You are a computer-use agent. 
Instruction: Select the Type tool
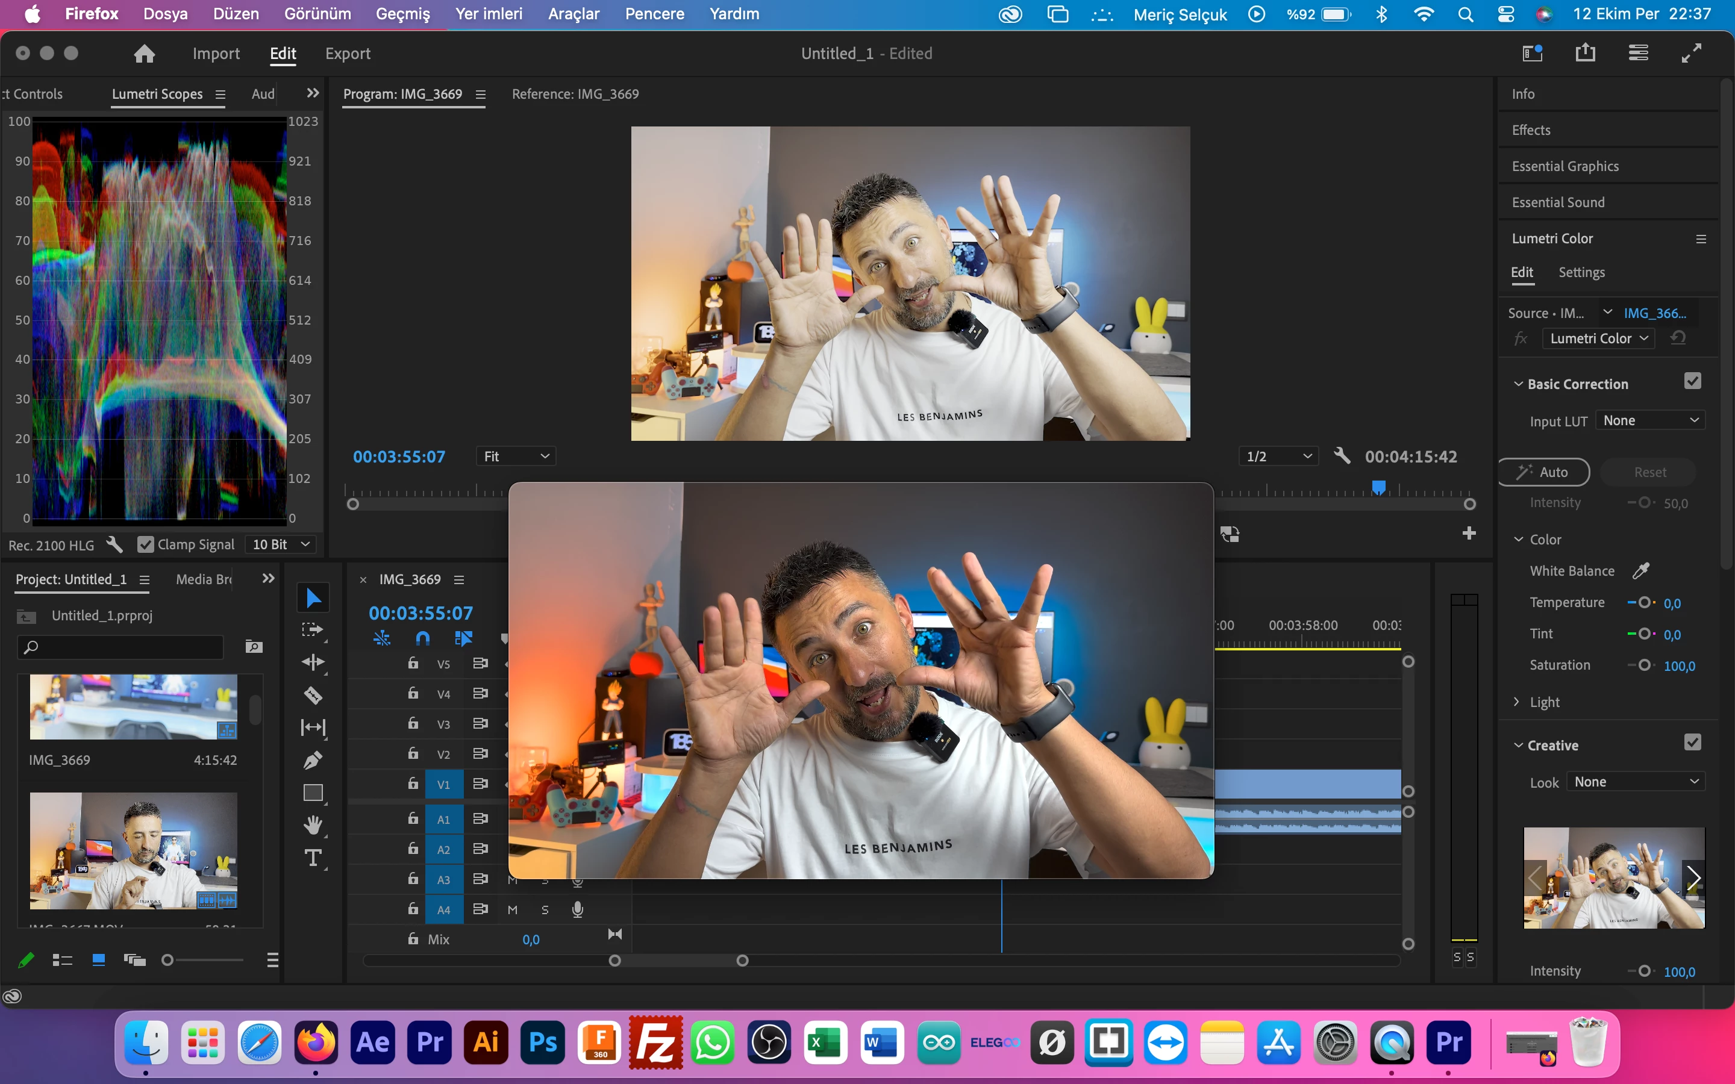pyautogui.click(x=313, y=858)
